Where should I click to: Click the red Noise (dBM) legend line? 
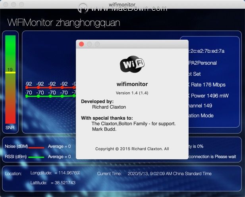[x=36, y=147]
